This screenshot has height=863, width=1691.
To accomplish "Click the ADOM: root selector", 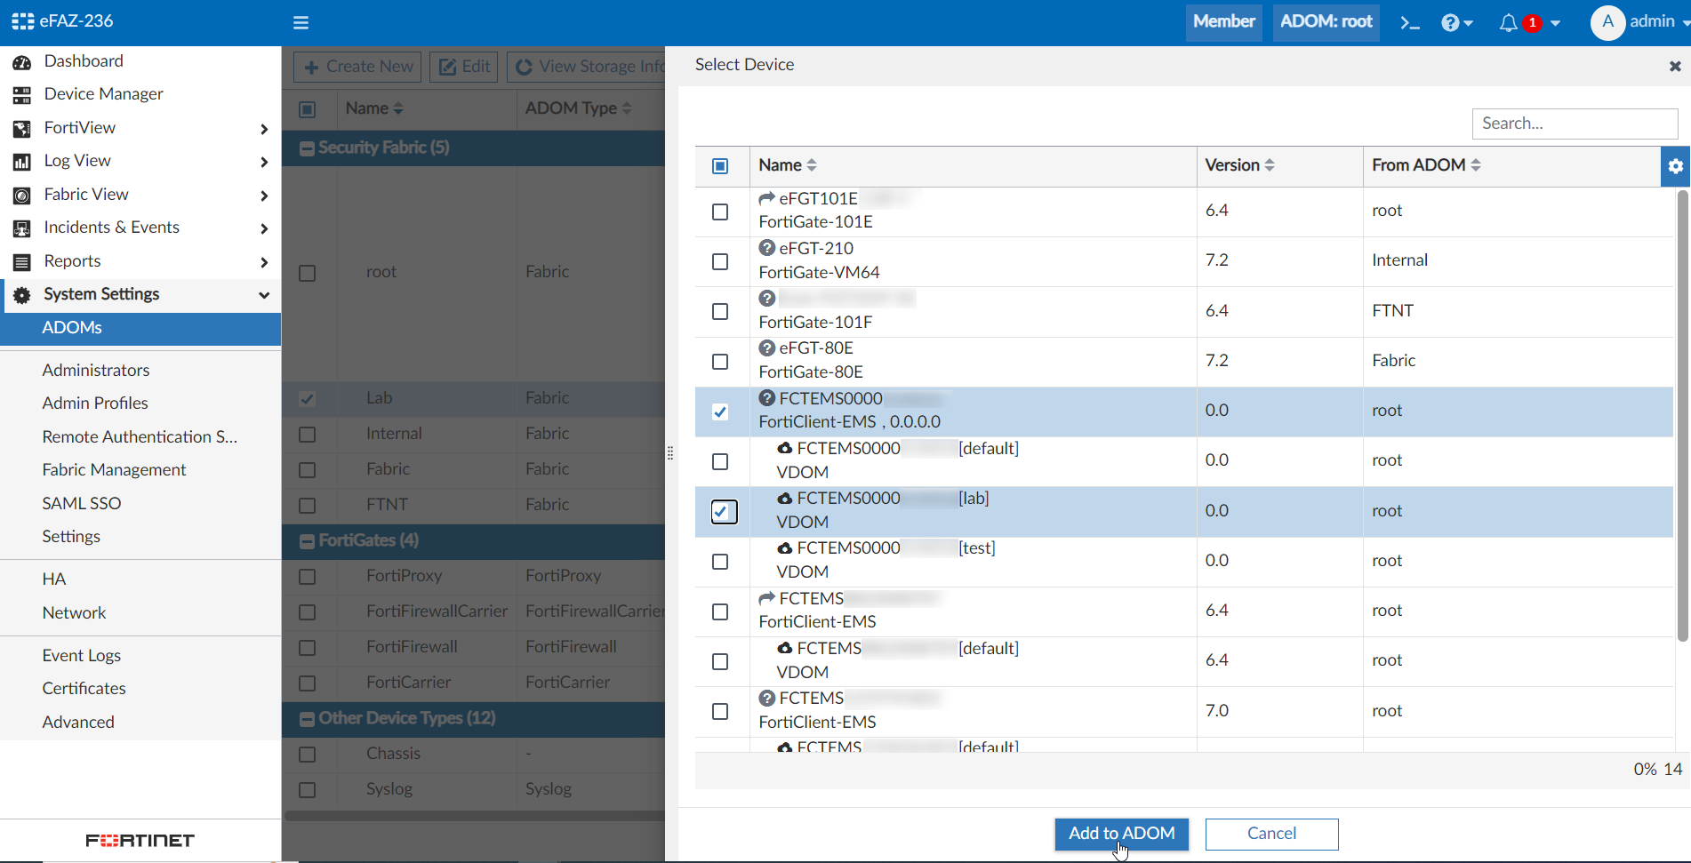I will tap(1326, 22).
